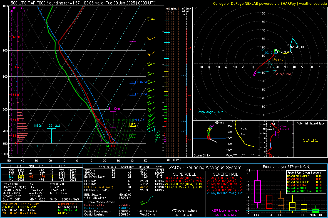This screenshot has width=328, height=218.
Task: Click the Storm Slinky panel label
Action: pyautogui.click(x=202, y=155)
